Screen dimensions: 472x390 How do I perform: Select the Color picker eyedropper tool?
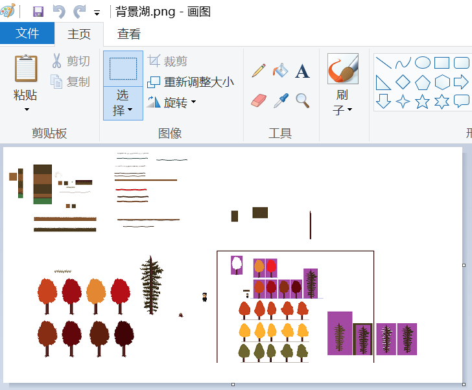281,100
